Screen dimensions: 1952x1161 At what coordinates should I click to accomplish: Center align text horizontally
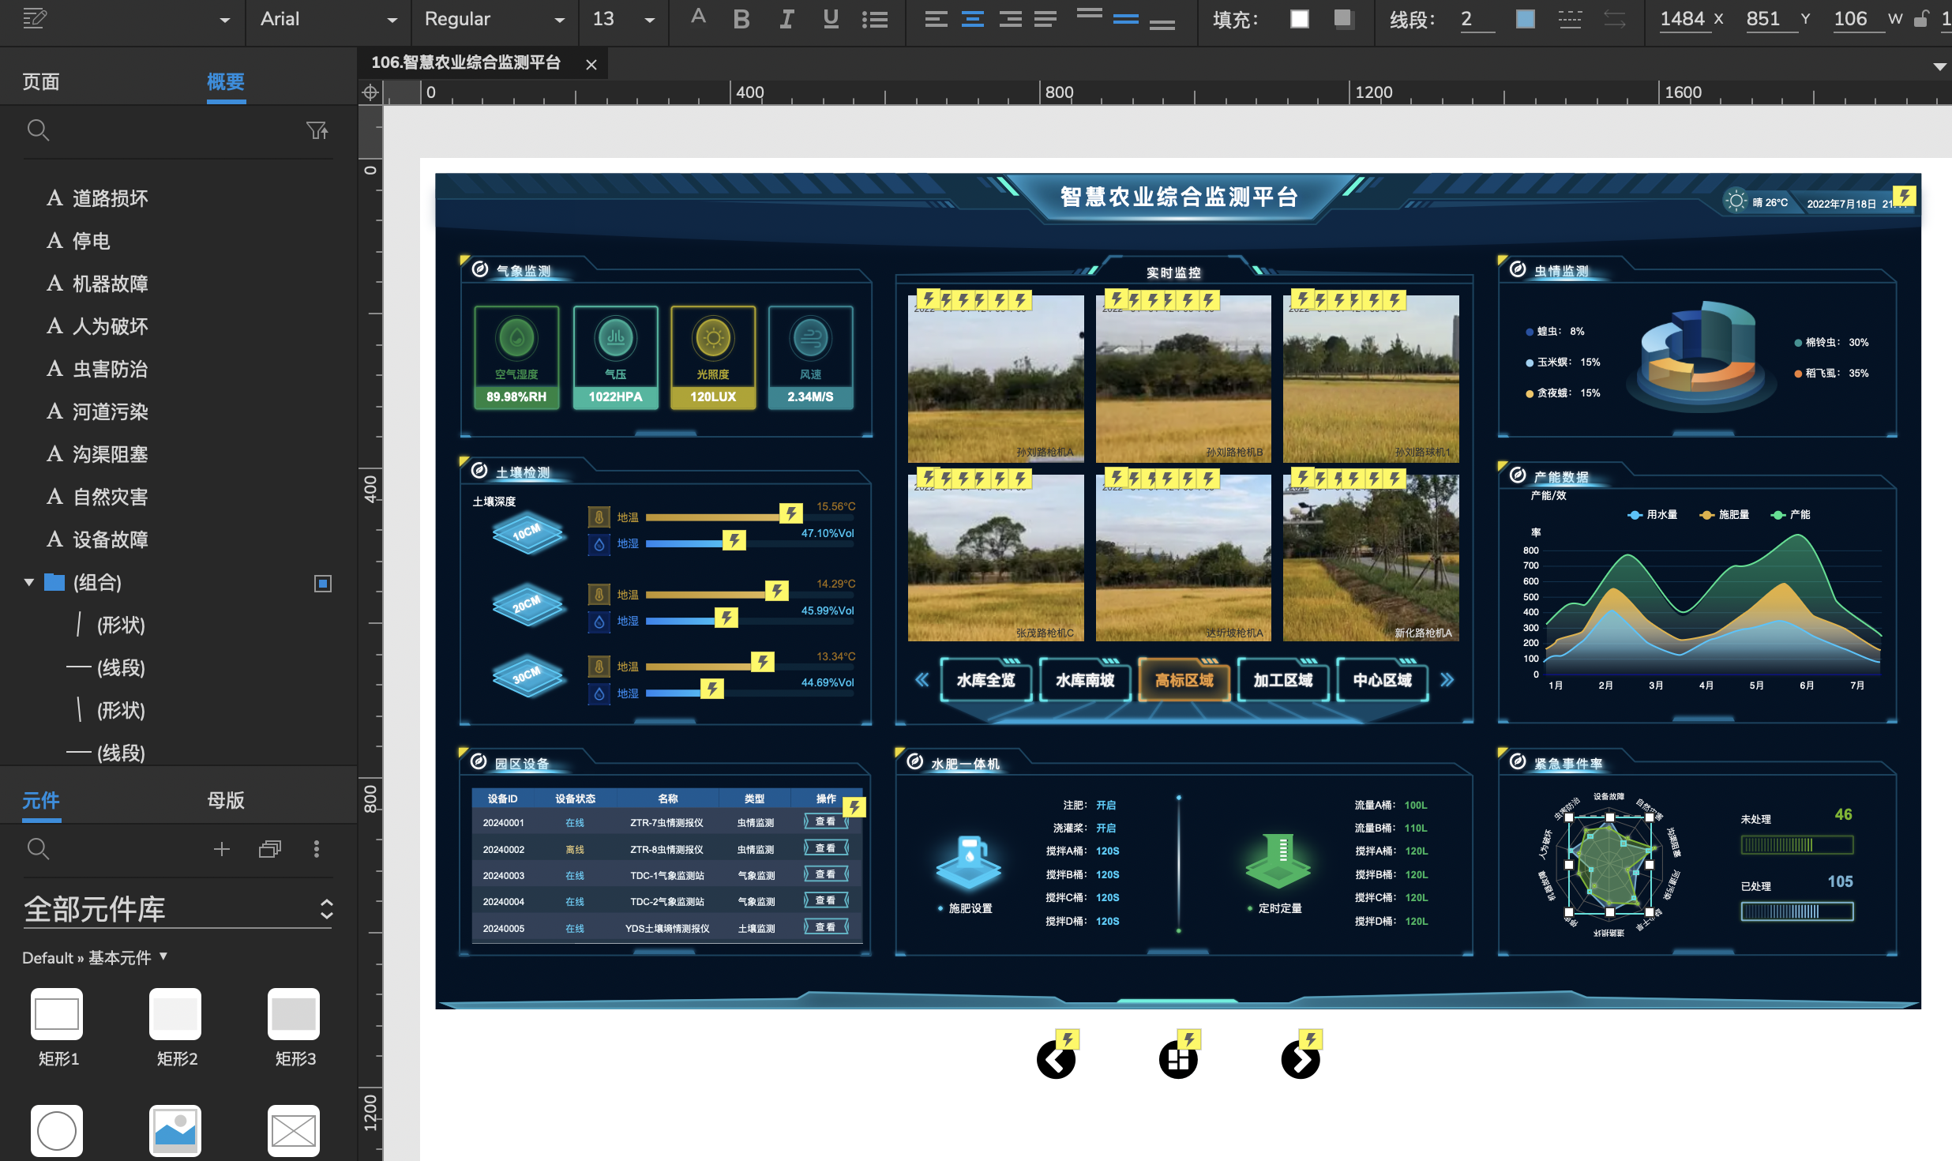click(972, 19)
